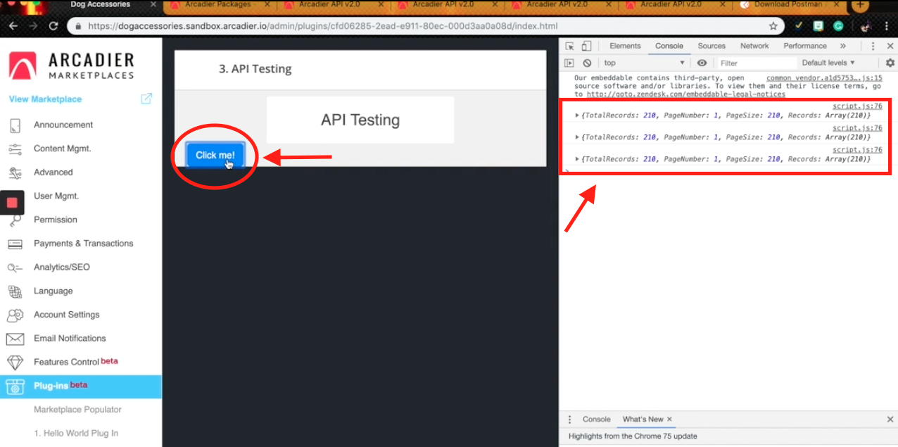898x447 pixels.
Task: Switch to the Sources tab
Action: (x=712, y=46)
